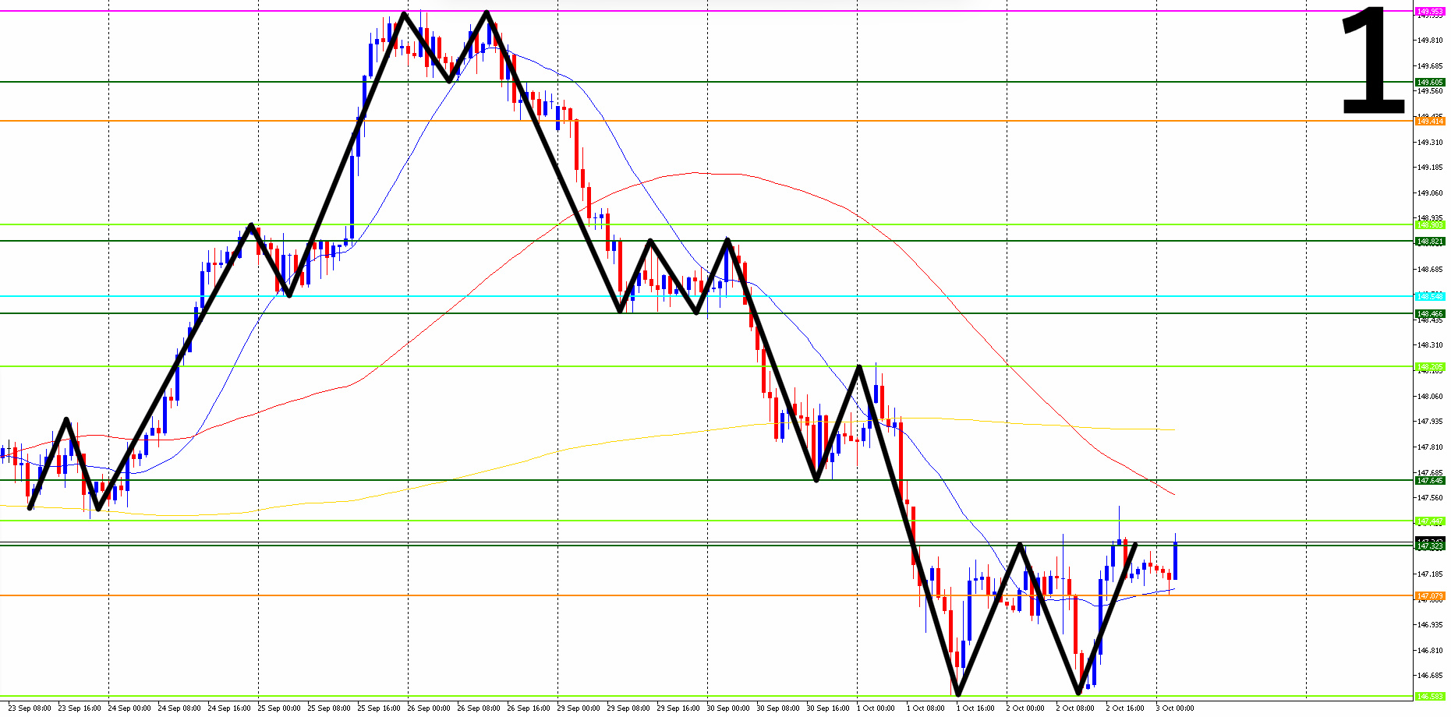The image size is (1451, 717).
Task: Click the 1 Oct 08:00 time label
Action: (x=926, y=708)
